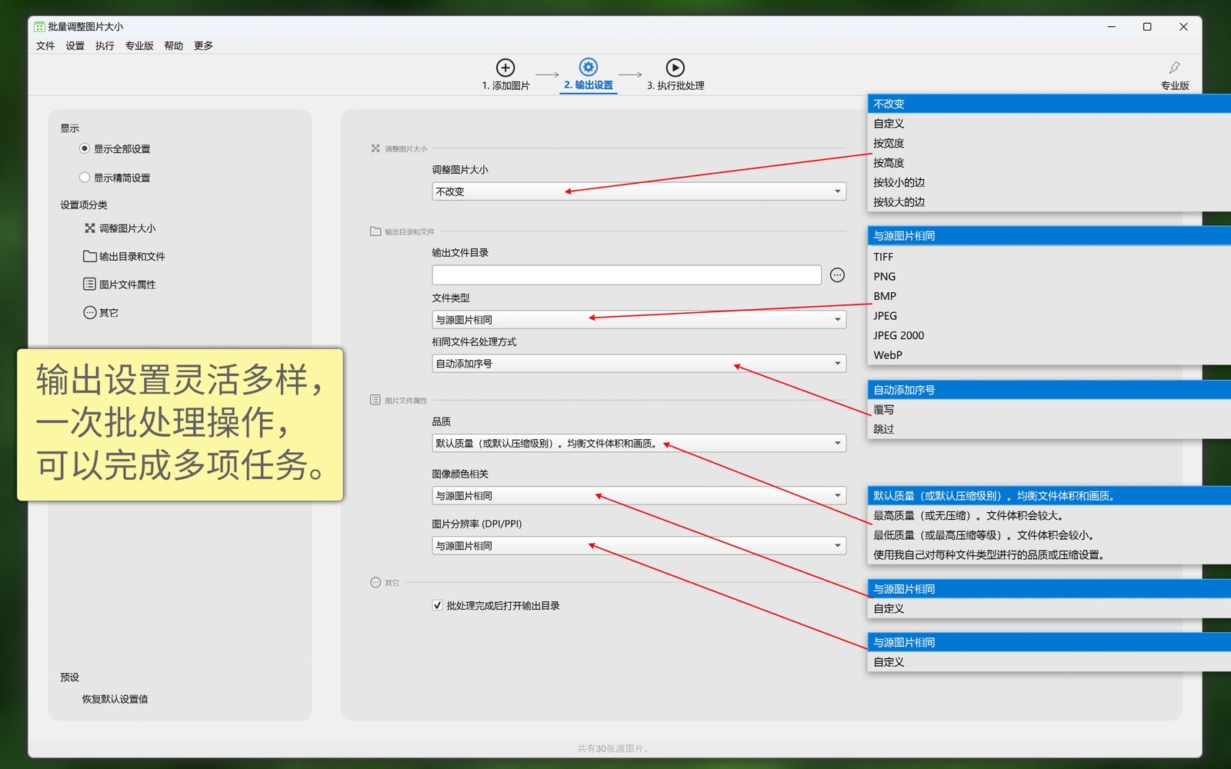
Task: Open the 设置 menu
Action: pos(75,46)
